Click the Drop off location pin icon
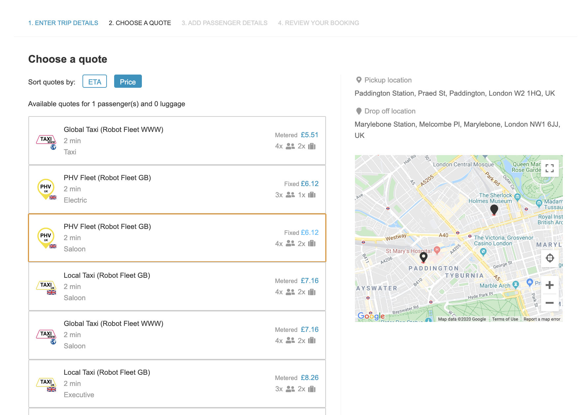This screenshot has height=415, width=578. point(359,111)
